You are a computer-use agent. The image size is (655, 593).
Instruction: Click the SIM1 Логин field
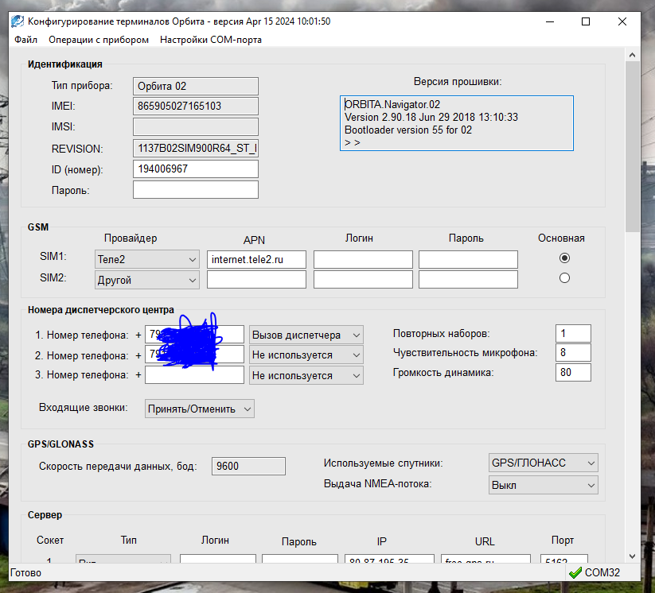pos(363,259)
